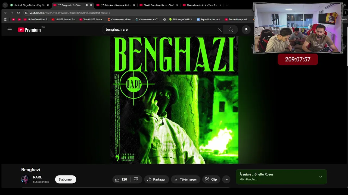This screenshot has width=348, height=195.
Task: Open the Convertisseur YouT... bookmark
Action: [147, 19]
